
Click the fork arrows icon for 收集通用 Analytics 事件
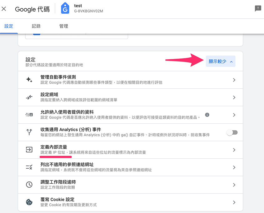pyautogui.click(x=29, y=132)
